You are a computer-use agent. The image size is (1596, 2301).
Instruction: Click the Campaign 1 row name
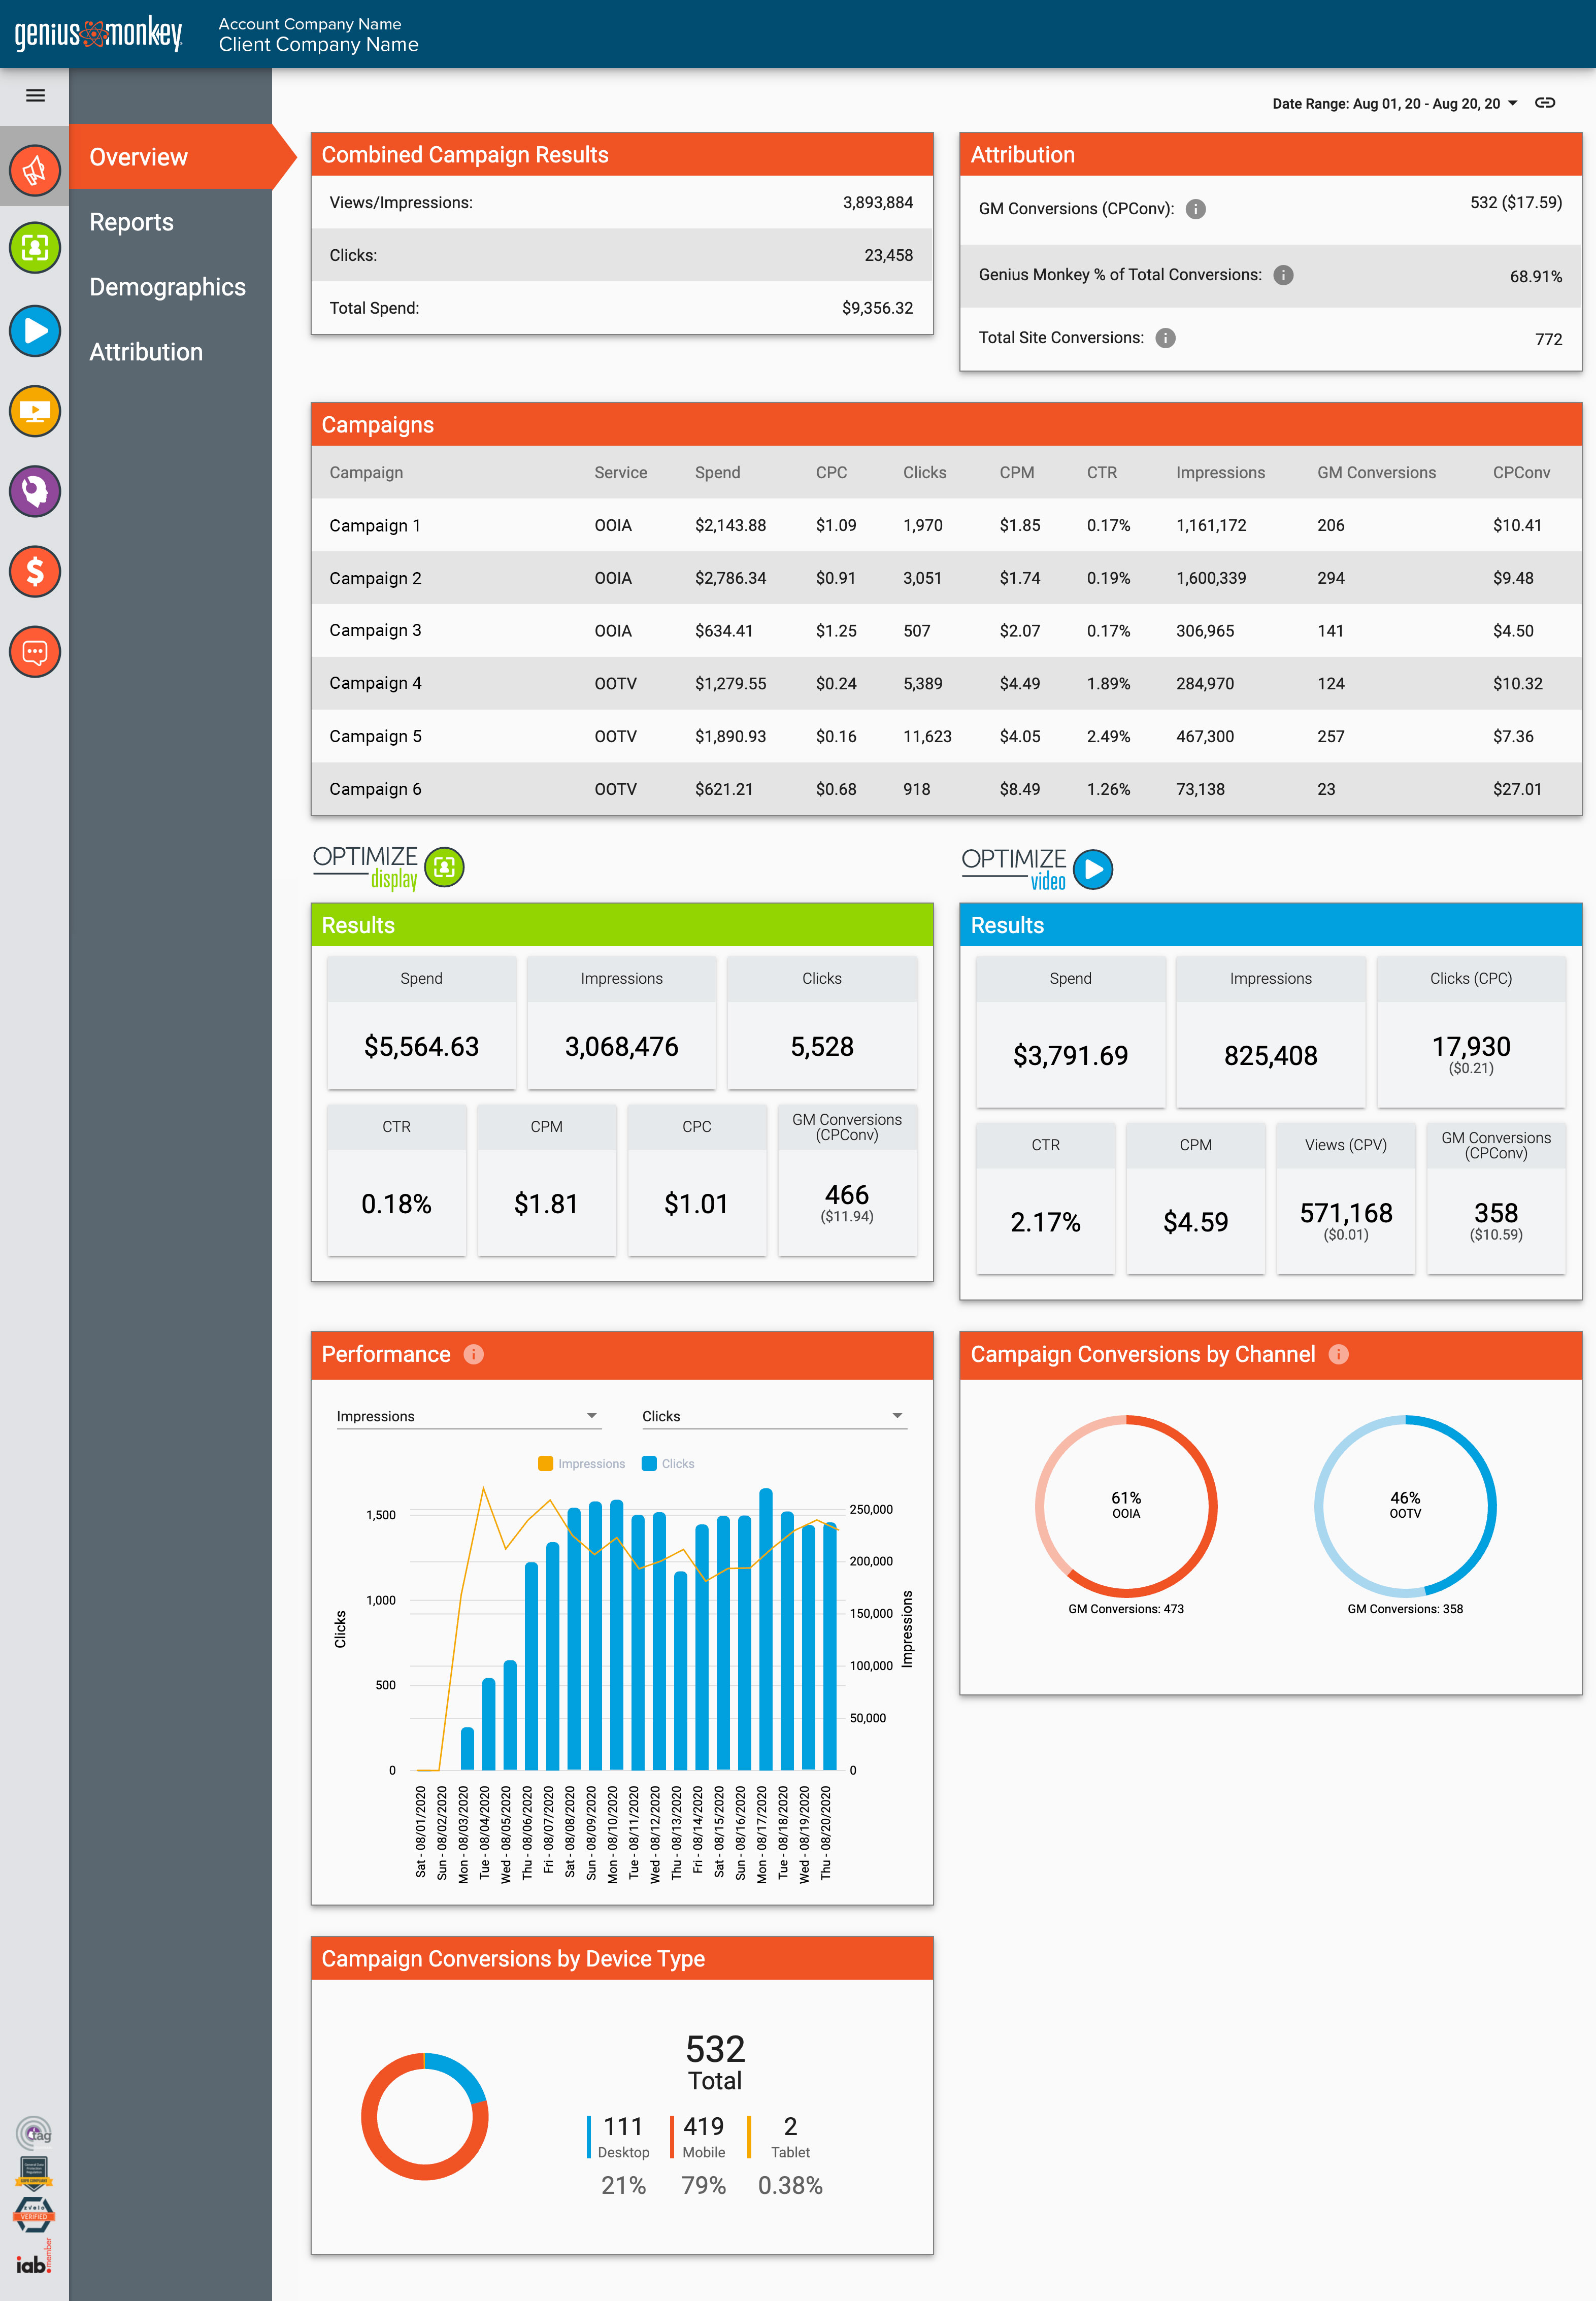pyautogui.click(x=375, y=526)
